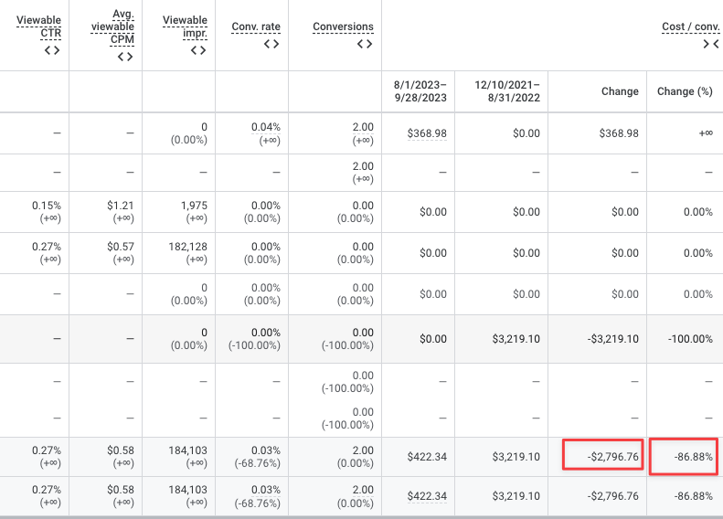Click the highlighted -$2,796.76 change cell
This screenshot has height=519, width=723.
click(602, 455)
